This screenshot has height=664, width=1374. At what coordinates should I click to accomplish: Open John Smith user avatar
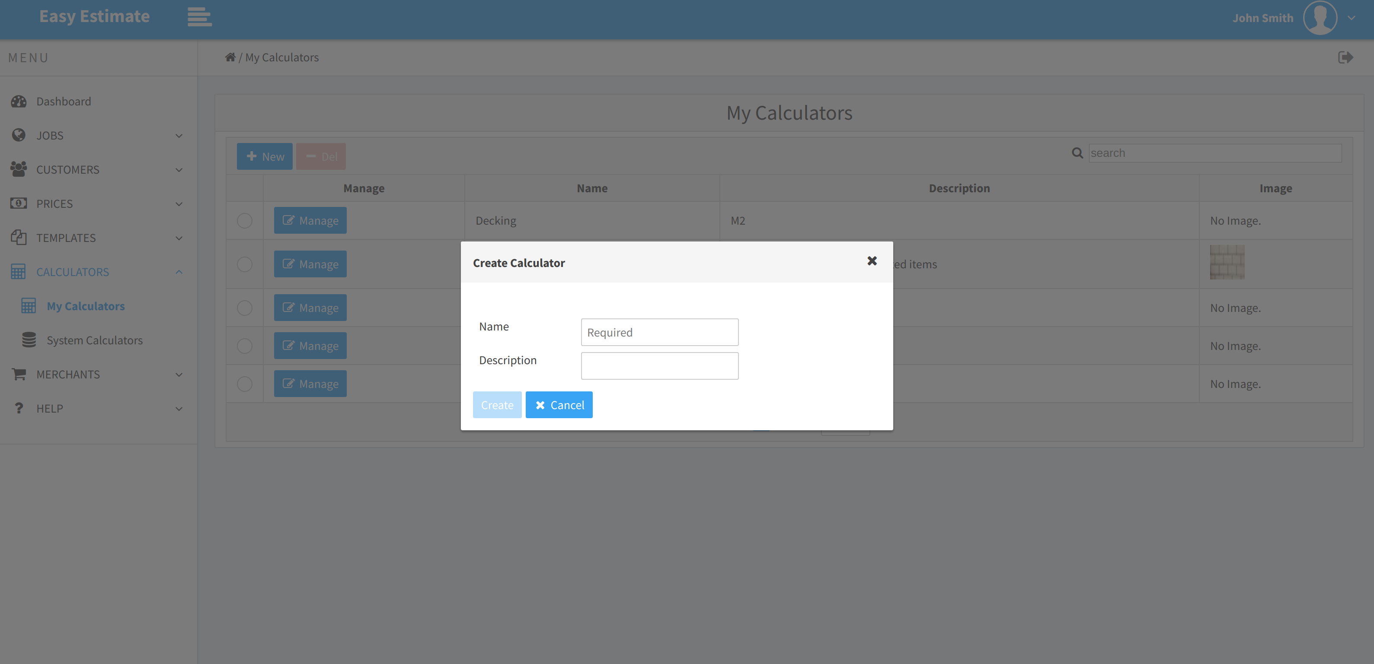tap(1320, 18)
